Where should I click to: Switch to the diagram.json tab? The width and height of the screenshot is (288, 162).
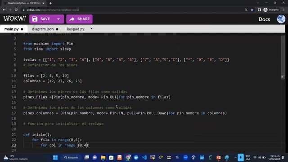45,29
